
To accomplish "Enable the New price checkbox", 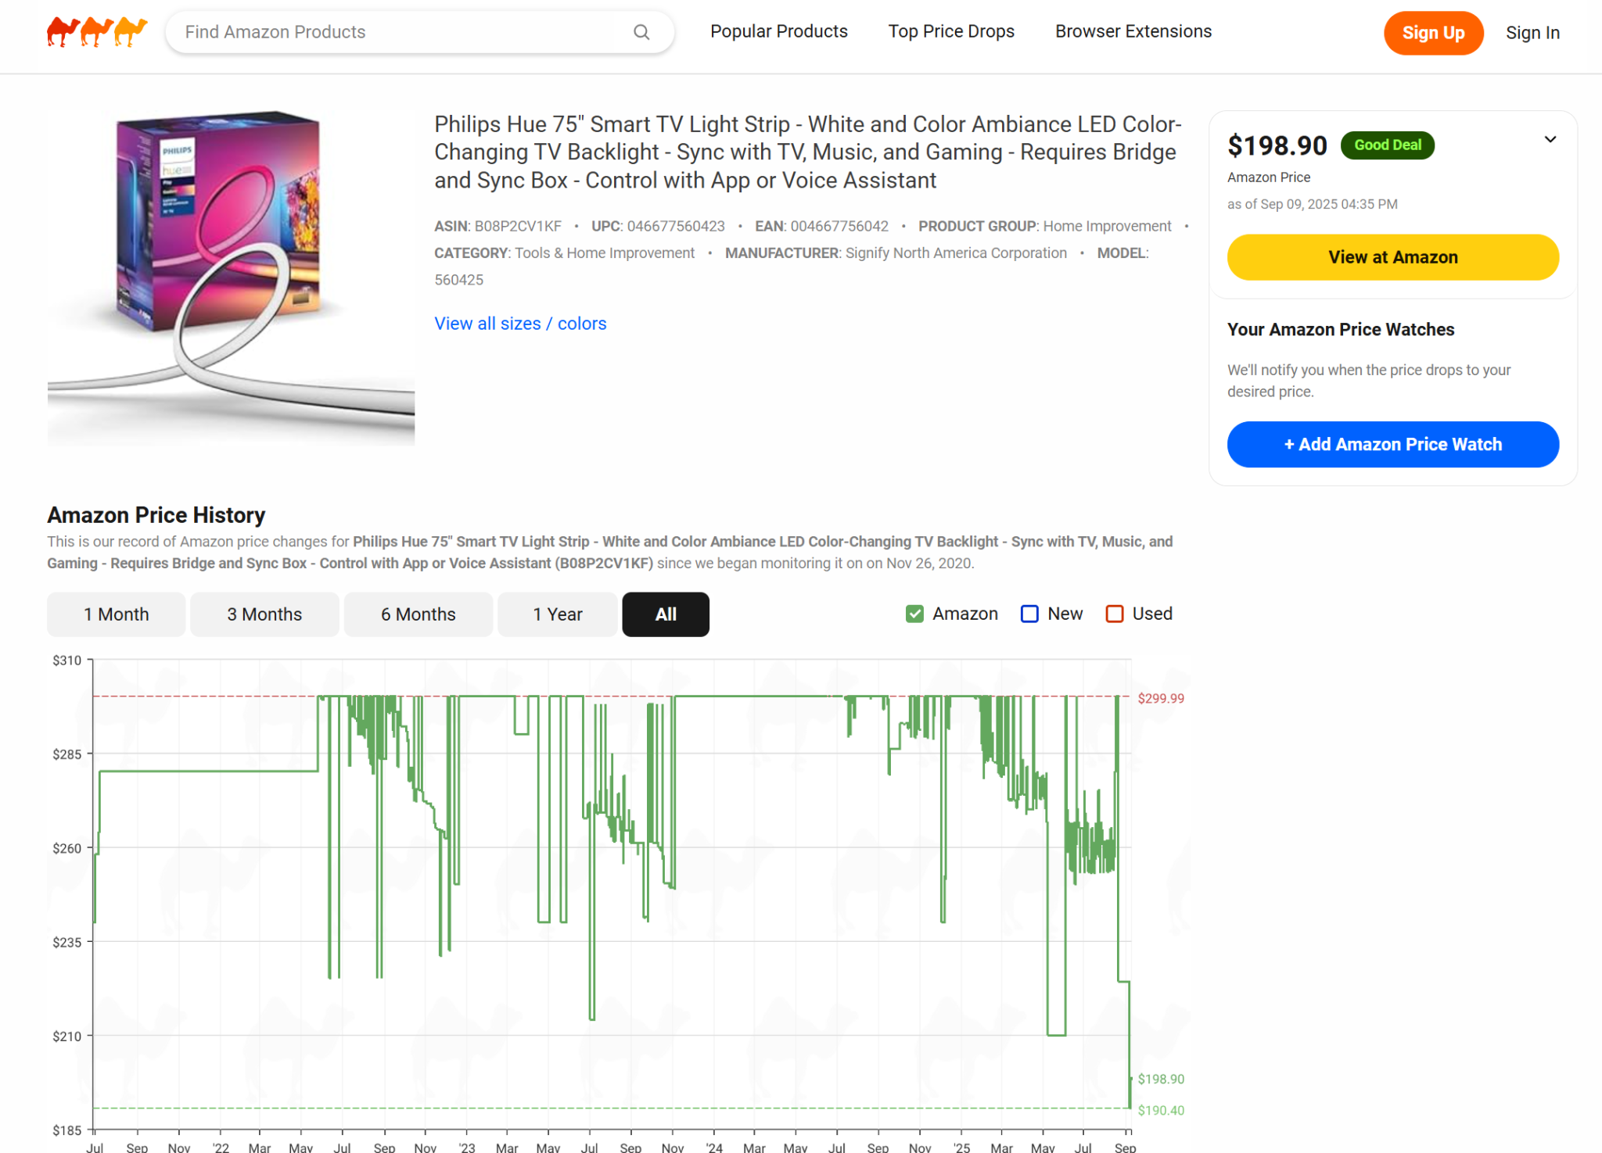I will click(1029, 614).
